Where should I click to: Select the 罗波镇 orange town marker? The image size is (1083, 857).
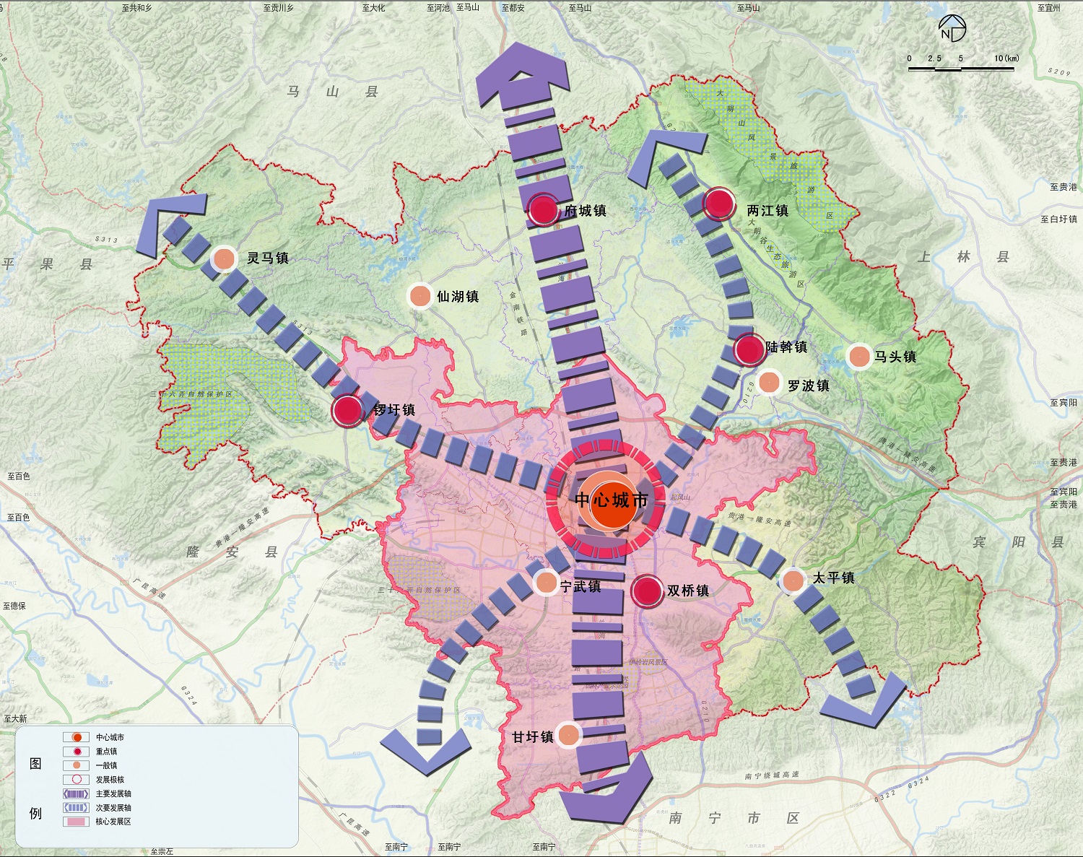[770, 383]
